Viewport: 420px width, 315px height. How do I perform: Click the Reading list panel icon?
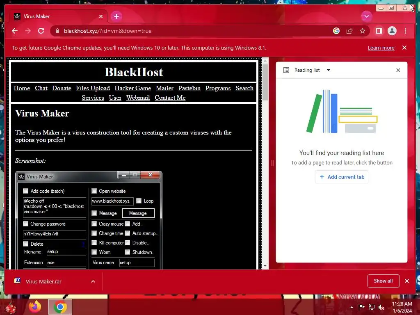coord(286,70)
